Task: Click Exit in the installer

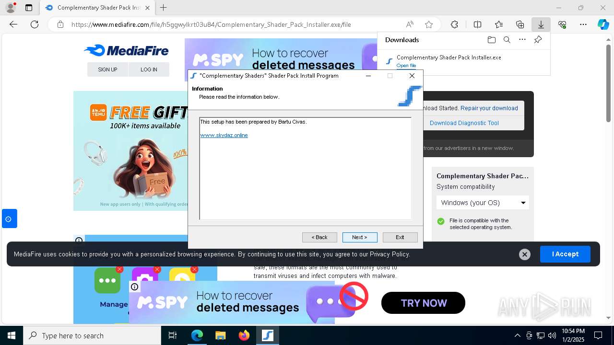Action: [400, 237]
